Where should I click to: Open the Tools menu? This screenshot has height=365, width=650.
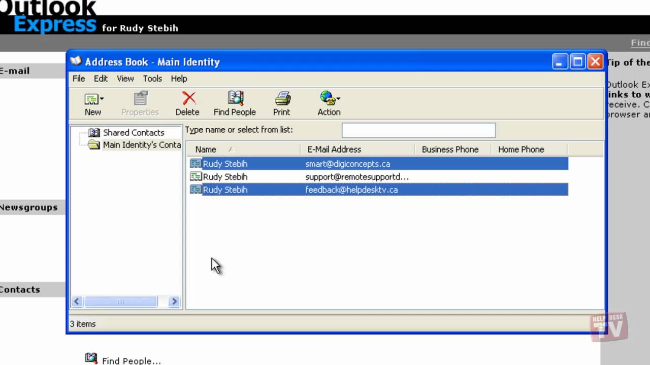[152, 79]
